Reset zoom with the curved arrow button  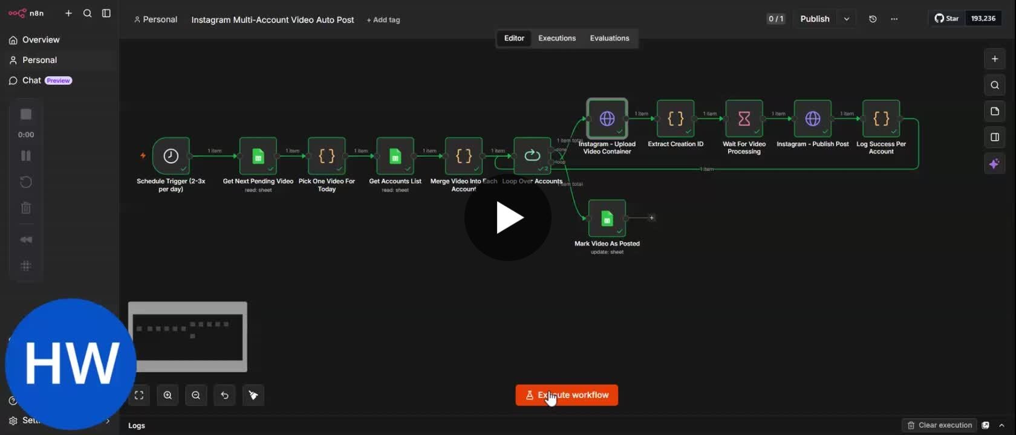224,395
